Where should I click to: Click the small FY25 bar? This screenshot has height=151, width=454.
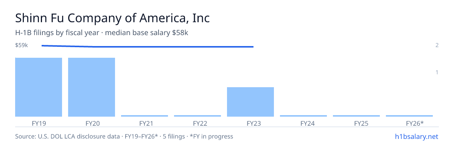pos(356,116)
